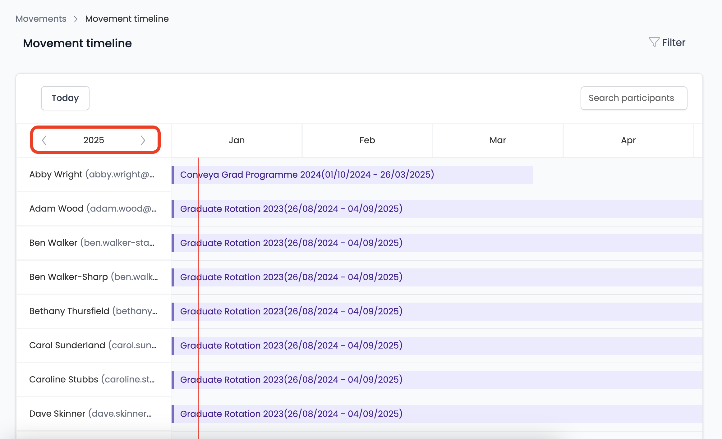The width and height of the screenshot is (722, 439).
Task: Click the Today button
Action: tap(65, 98)
